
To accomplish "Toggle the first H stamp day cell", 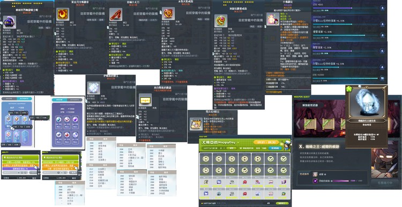I will point(206,159).
